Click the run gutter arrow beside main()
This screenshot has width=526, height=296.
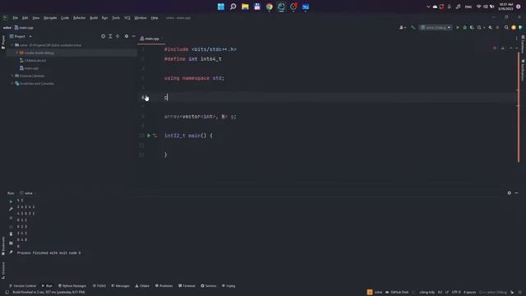[149, 136]
